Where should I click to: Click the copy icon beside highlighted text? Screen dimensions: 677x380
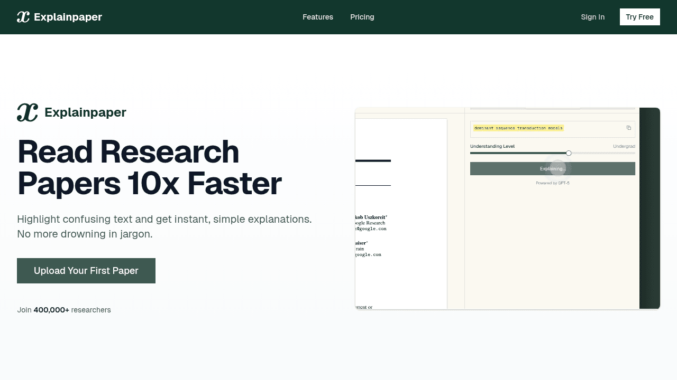[629, 128]
